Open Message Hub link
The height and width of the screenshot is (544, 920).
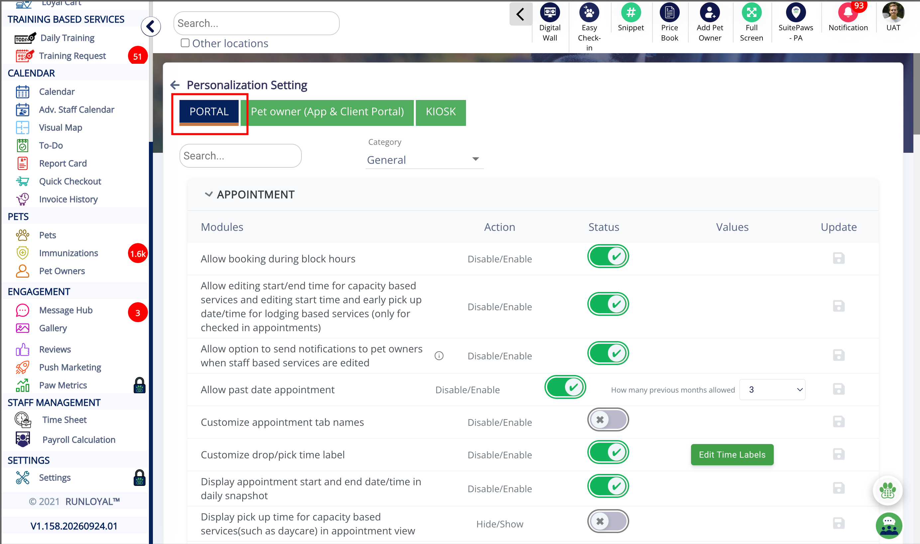click(66, 310)
